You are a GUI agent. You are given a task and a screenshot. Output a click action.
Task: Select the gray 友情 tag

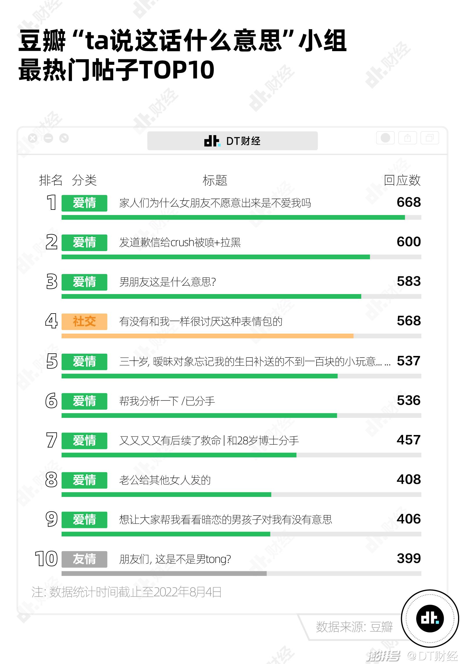pos(84,559)
